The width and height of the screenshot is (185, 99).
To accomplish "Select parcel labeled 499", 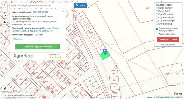I will tap(113, 74).
